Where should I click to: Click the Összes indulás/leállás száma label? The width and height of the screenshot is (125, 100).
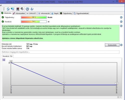pos(12,48)
